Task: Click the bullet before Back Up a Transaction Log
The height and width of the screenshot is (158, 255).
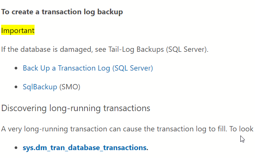Action: 16,68
